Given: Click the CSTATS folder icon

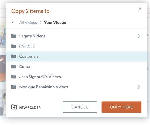Looking at the screenshot, I should (x=14, y=46).
